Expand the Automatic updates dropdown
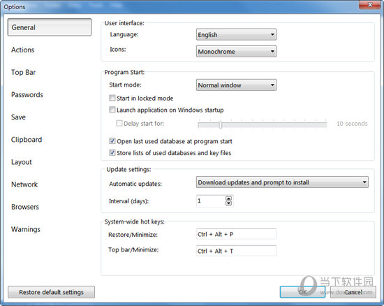The height and width of the screenshot is (306, 384). (x=282, y=182)
